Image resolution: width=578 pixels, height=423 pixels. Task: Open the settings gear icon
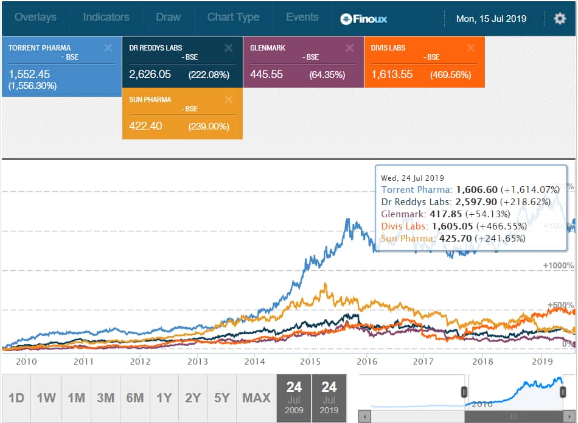tap(560, 18)
